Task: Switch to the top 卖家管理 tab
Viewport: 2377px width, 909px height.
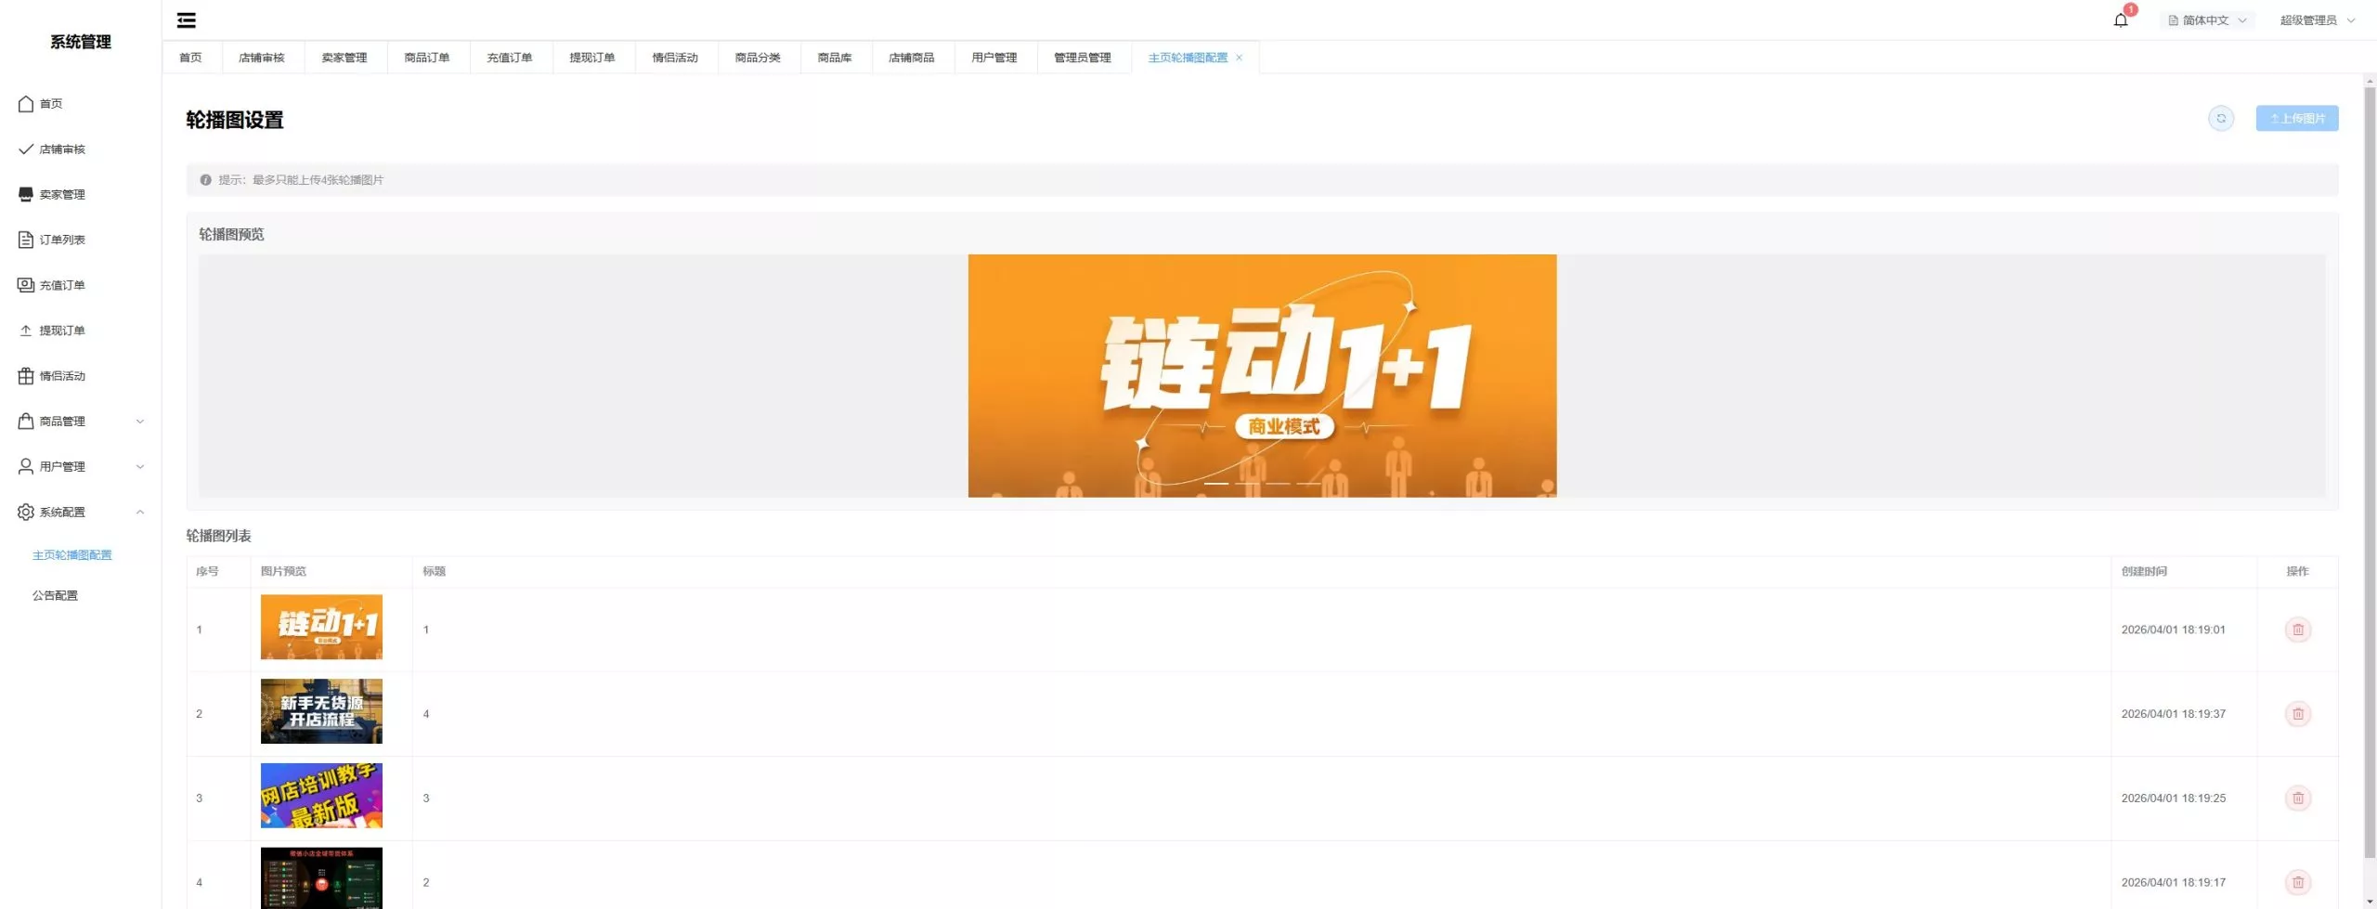Action: pyautogui.click(x=344, y=58)
